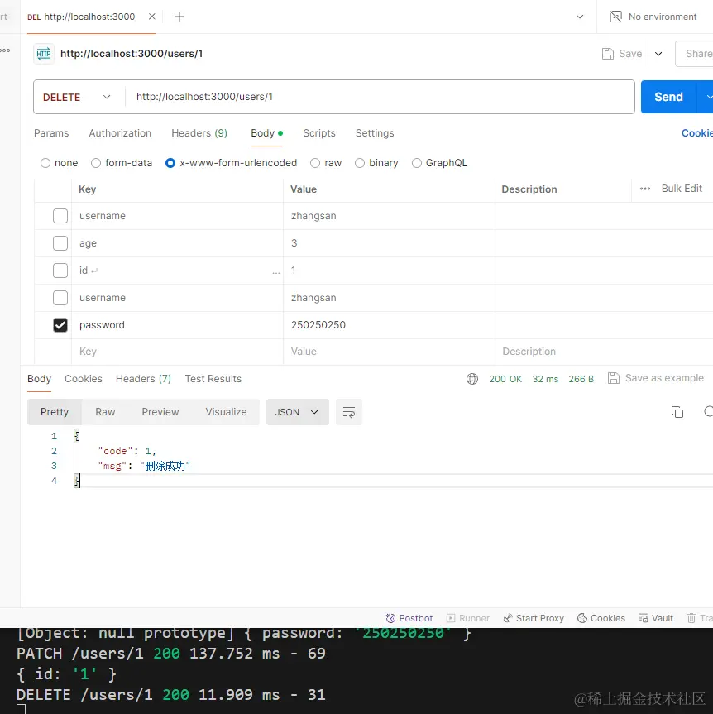The width and height of the screenshot is (713, 714).
Task: Click the id row key ellipsis
Action: pyautogui.click(x=276, y=271)
